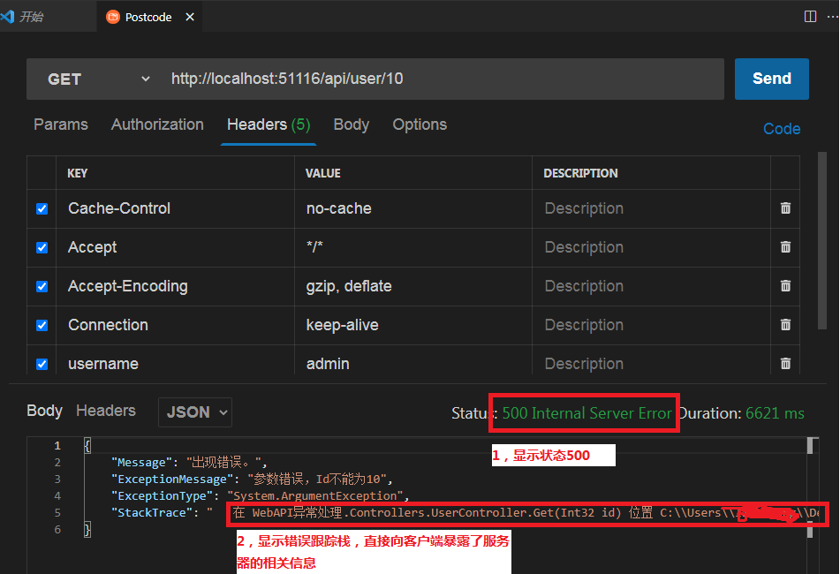
Task: Uncheck the Accept-Encoding header checkbox
Action: (x=42, y=286)
